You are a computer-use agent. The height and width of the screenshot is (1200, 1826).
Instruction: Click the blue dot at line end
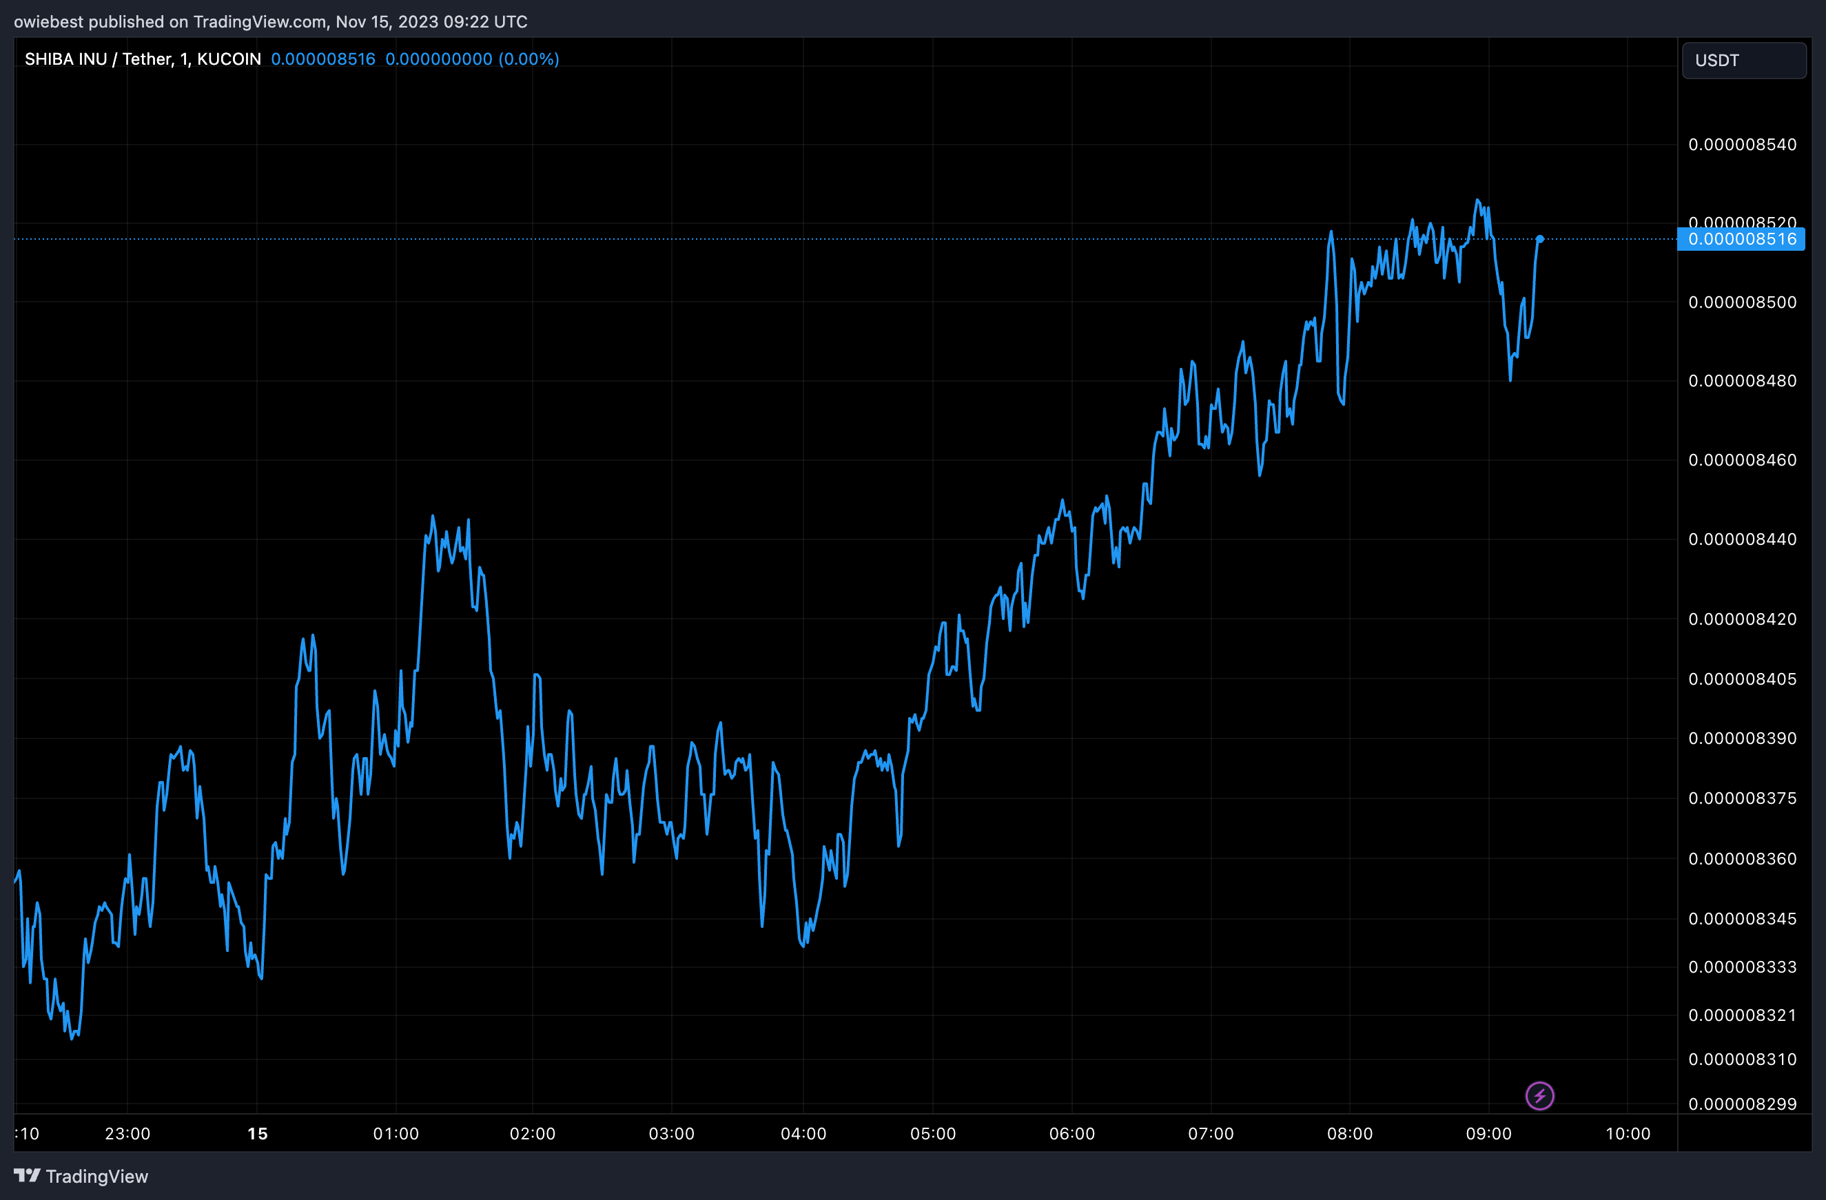coord(1539,239)
